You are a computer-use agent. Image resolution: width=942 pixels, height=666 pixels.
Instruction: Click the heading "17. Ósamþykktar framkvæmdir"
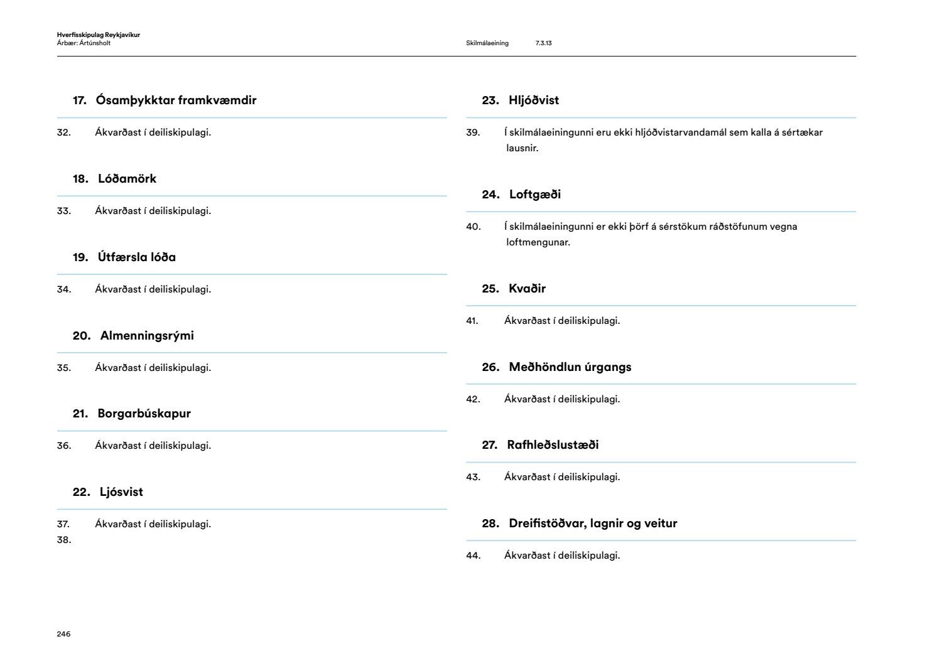165,100
